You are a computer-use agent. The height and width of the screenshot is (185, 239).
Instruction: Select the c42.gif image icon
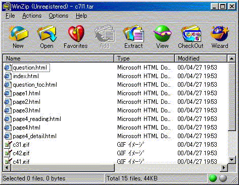coord(8,153)
